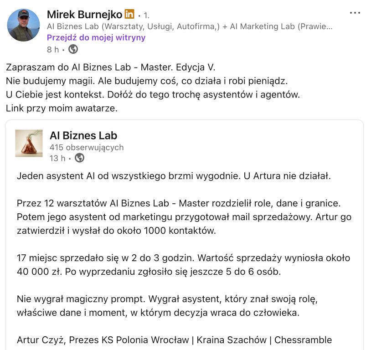Click the globe icon beside '8 h'
366x350 pixels.
pos(73,49)
